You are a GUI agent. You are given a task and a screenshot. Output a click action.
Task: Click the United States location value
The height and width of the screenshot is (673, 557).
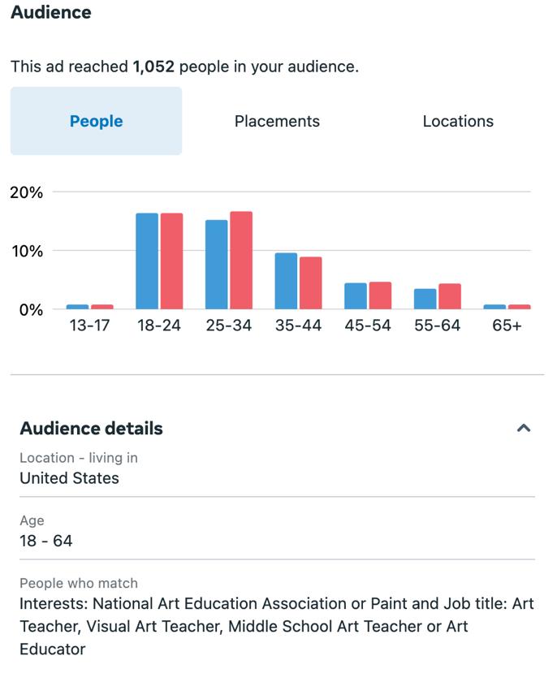coord(69,478)
